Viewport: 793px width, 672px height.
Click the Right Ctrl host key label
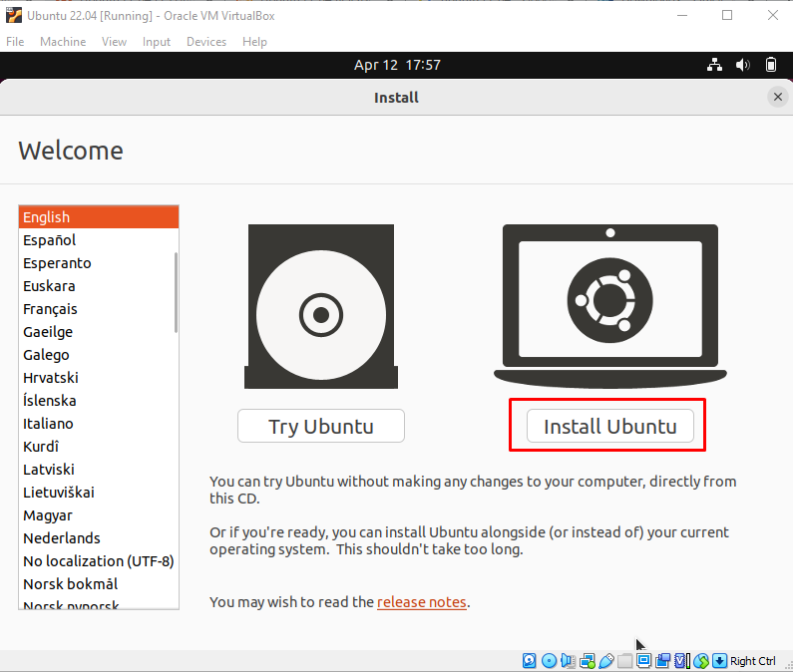tap(752, 661)
